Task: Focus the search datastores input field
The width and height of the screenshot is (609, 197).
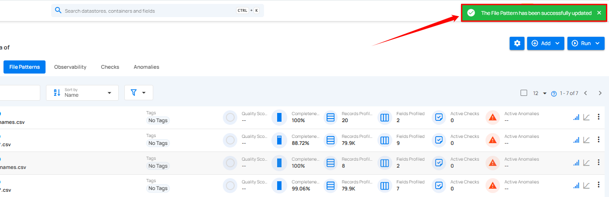Action: point(149,11)
